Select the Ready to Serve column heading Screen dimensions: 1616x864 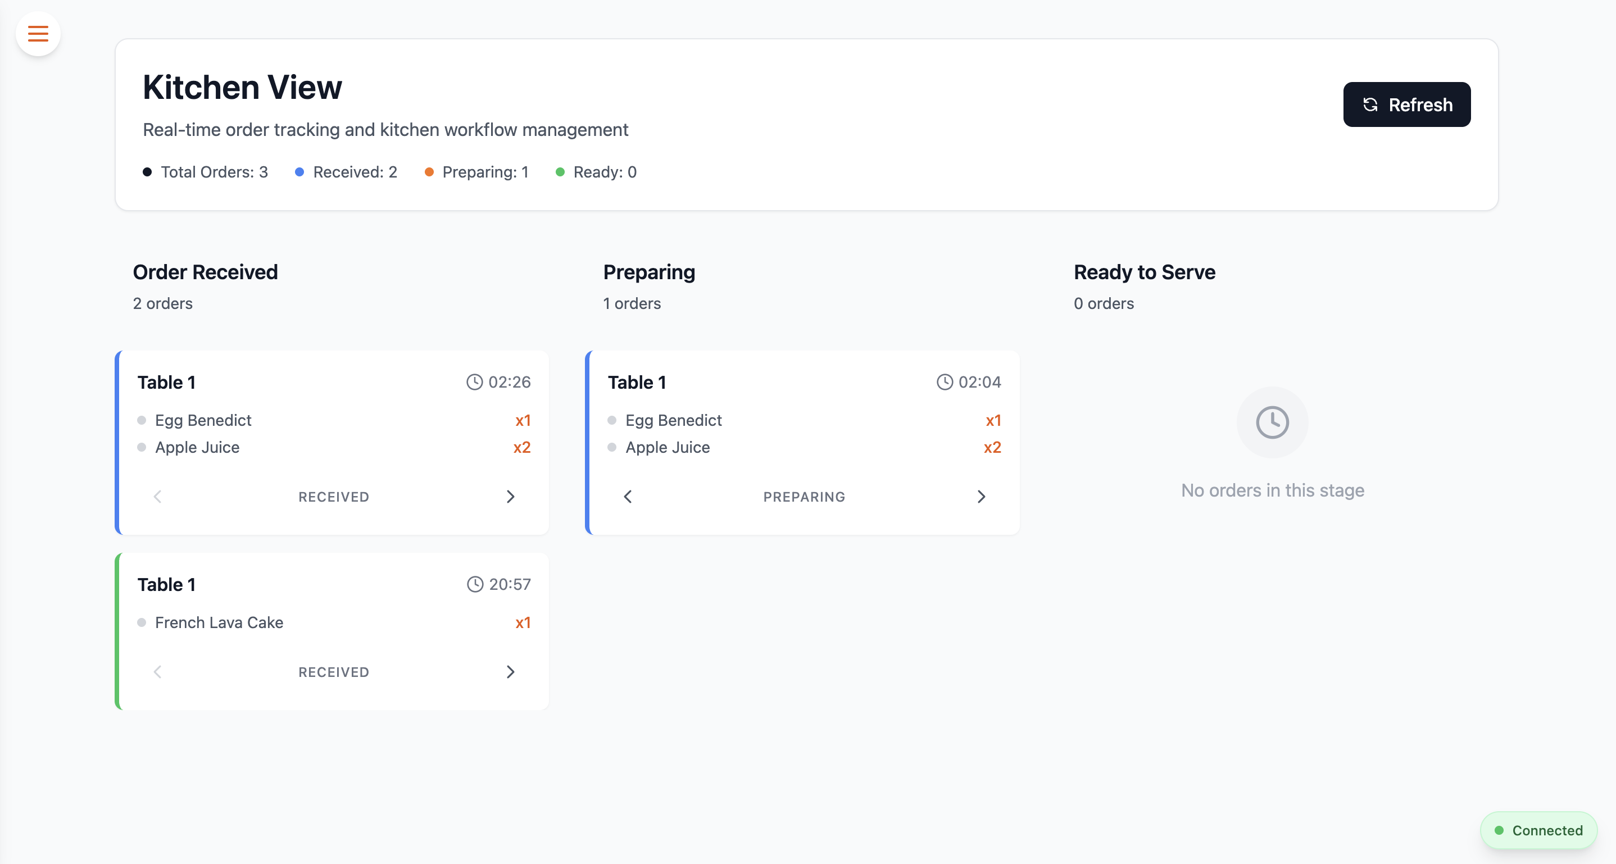coord(1144,272)
